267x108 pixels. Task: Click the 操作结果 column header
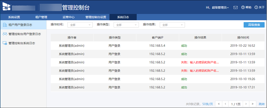pyautogui.click(x=201, y=38)
